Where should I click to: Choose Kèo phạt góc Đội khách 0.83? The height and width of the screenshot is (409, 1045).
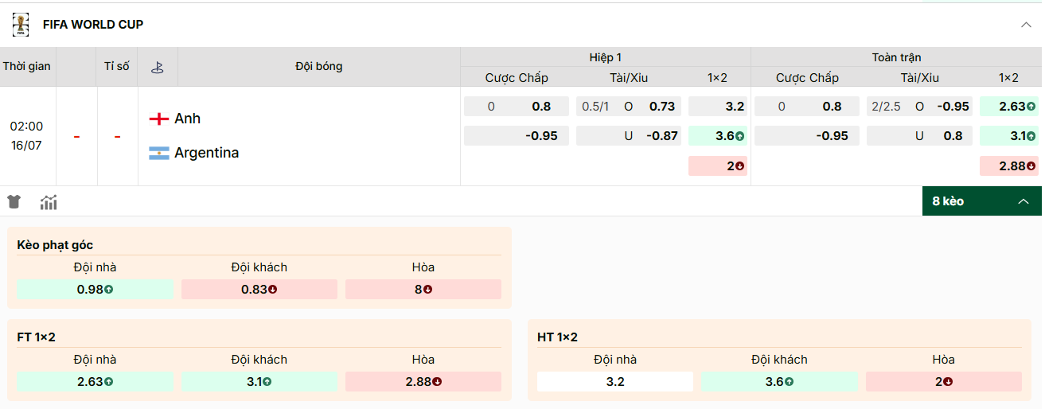tap(259, 290)
